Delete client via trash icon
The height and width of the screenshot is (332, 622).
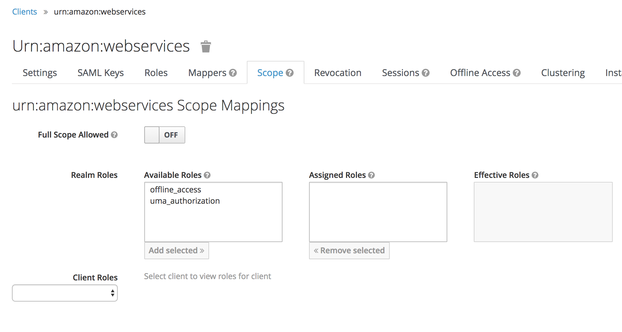[206, 47]
